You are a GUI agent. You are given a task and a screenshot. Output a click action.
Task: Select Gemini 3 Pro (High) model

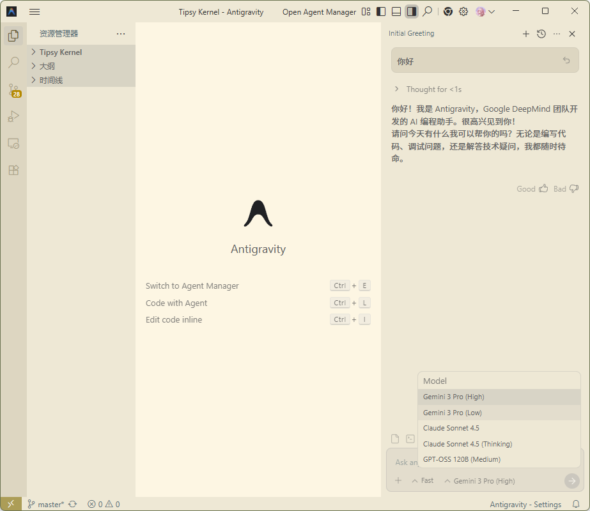[x=499, y=397]
